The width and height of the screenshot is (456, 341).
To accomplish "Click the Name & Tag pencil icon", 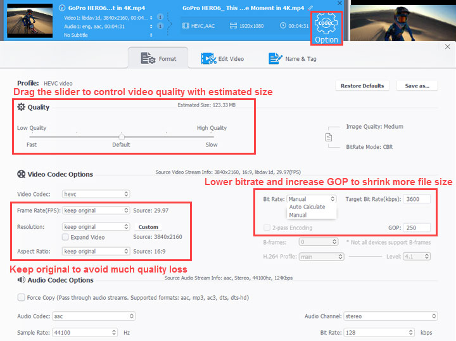I will 275,58.
